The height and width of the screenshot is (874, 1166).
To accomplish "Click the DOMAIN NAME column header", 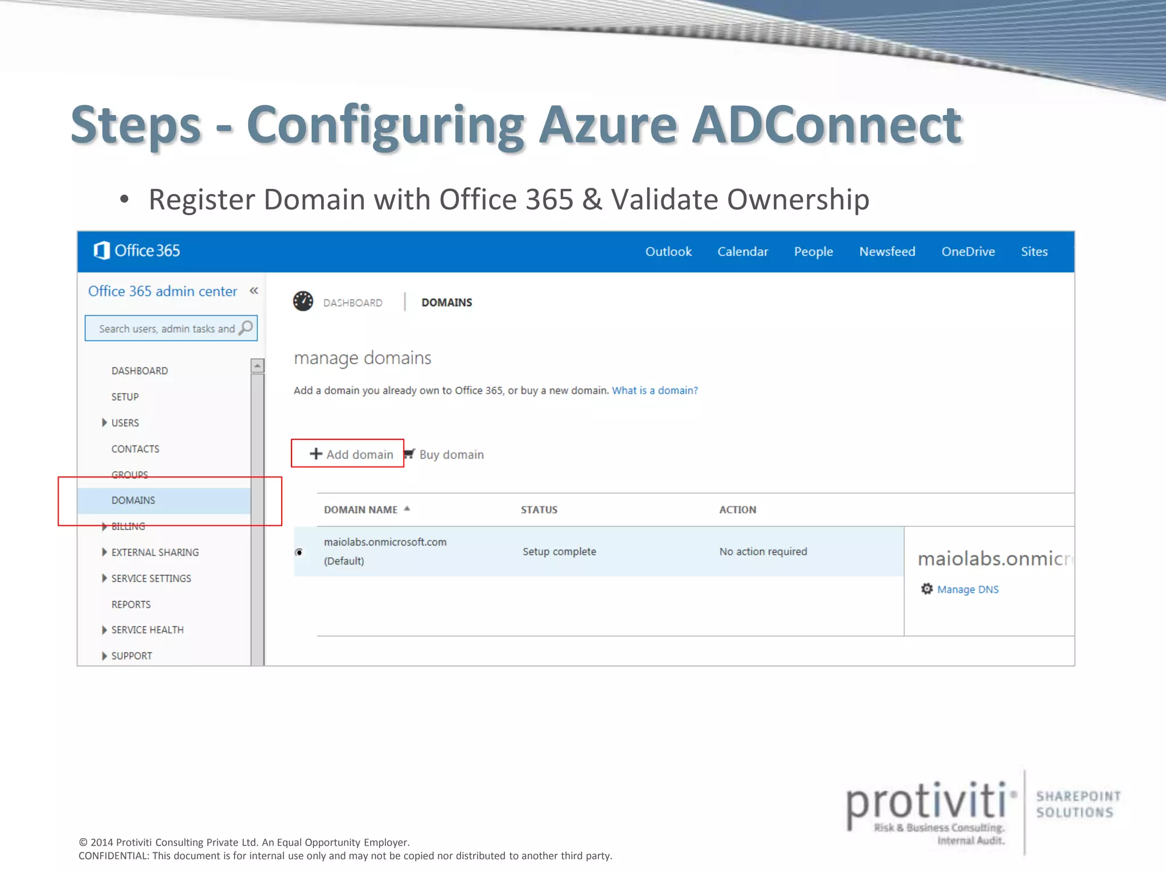I will [x=360, y=510].
